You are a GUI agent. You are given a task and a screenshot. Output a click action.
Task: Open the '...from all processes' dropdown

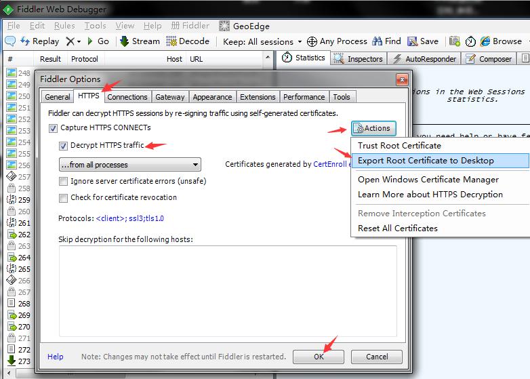(130, 165)
